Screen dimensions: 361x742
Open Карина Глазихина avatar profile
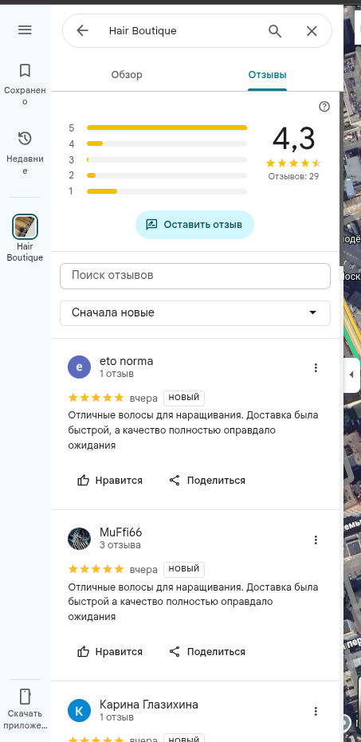(79, 710)
